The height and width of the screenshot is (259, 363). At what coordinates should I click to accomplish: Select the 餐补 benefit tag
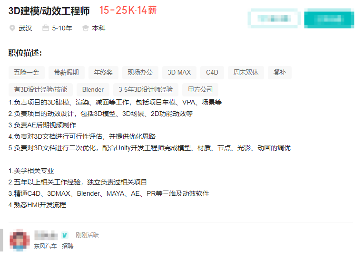[280, 72]
